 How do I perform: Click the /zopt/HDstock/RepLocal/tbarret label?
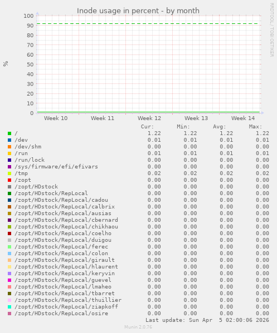65,294
